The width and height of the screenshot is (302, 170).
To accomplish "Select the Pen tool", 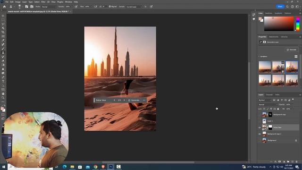I will coord(3,77).
